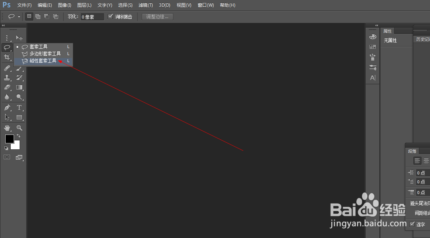Open the 避头尾法则 dropdown
The image size is (430, 238).
click(x=421, y=203)
